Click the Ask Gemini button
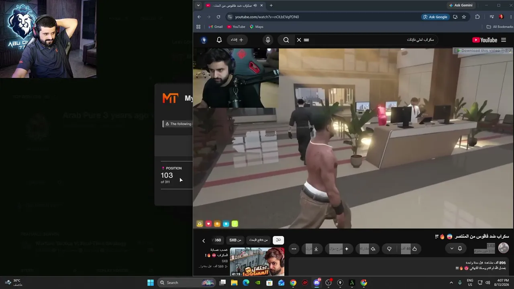The width and height of the screenshot is (514, 289). tap(461, 5)
